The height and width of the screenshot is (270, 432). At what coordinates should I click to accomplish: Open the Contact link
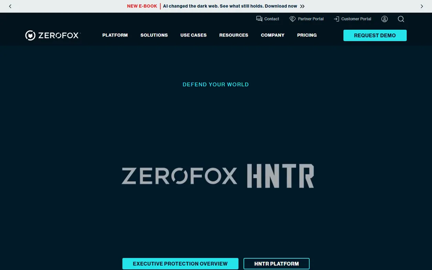[x=272, y=19]
